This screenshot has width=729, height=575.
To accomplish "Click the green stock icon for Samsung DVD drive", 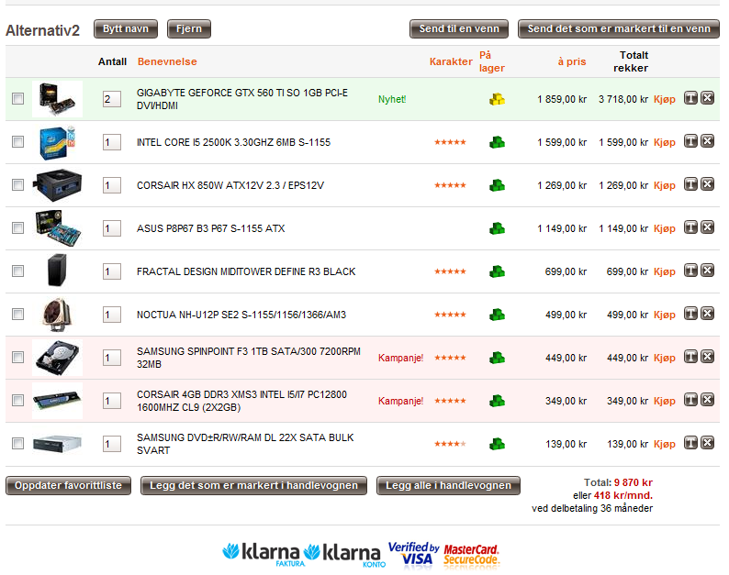I will [x=497, y=444].
